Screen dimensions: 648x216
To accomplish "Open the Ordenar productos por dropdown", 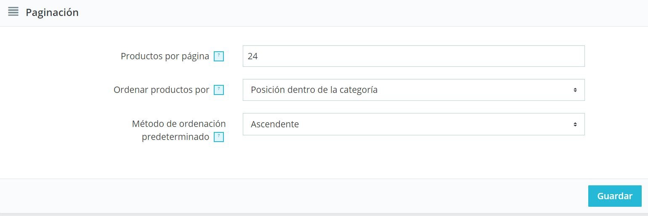I will 413,90.
